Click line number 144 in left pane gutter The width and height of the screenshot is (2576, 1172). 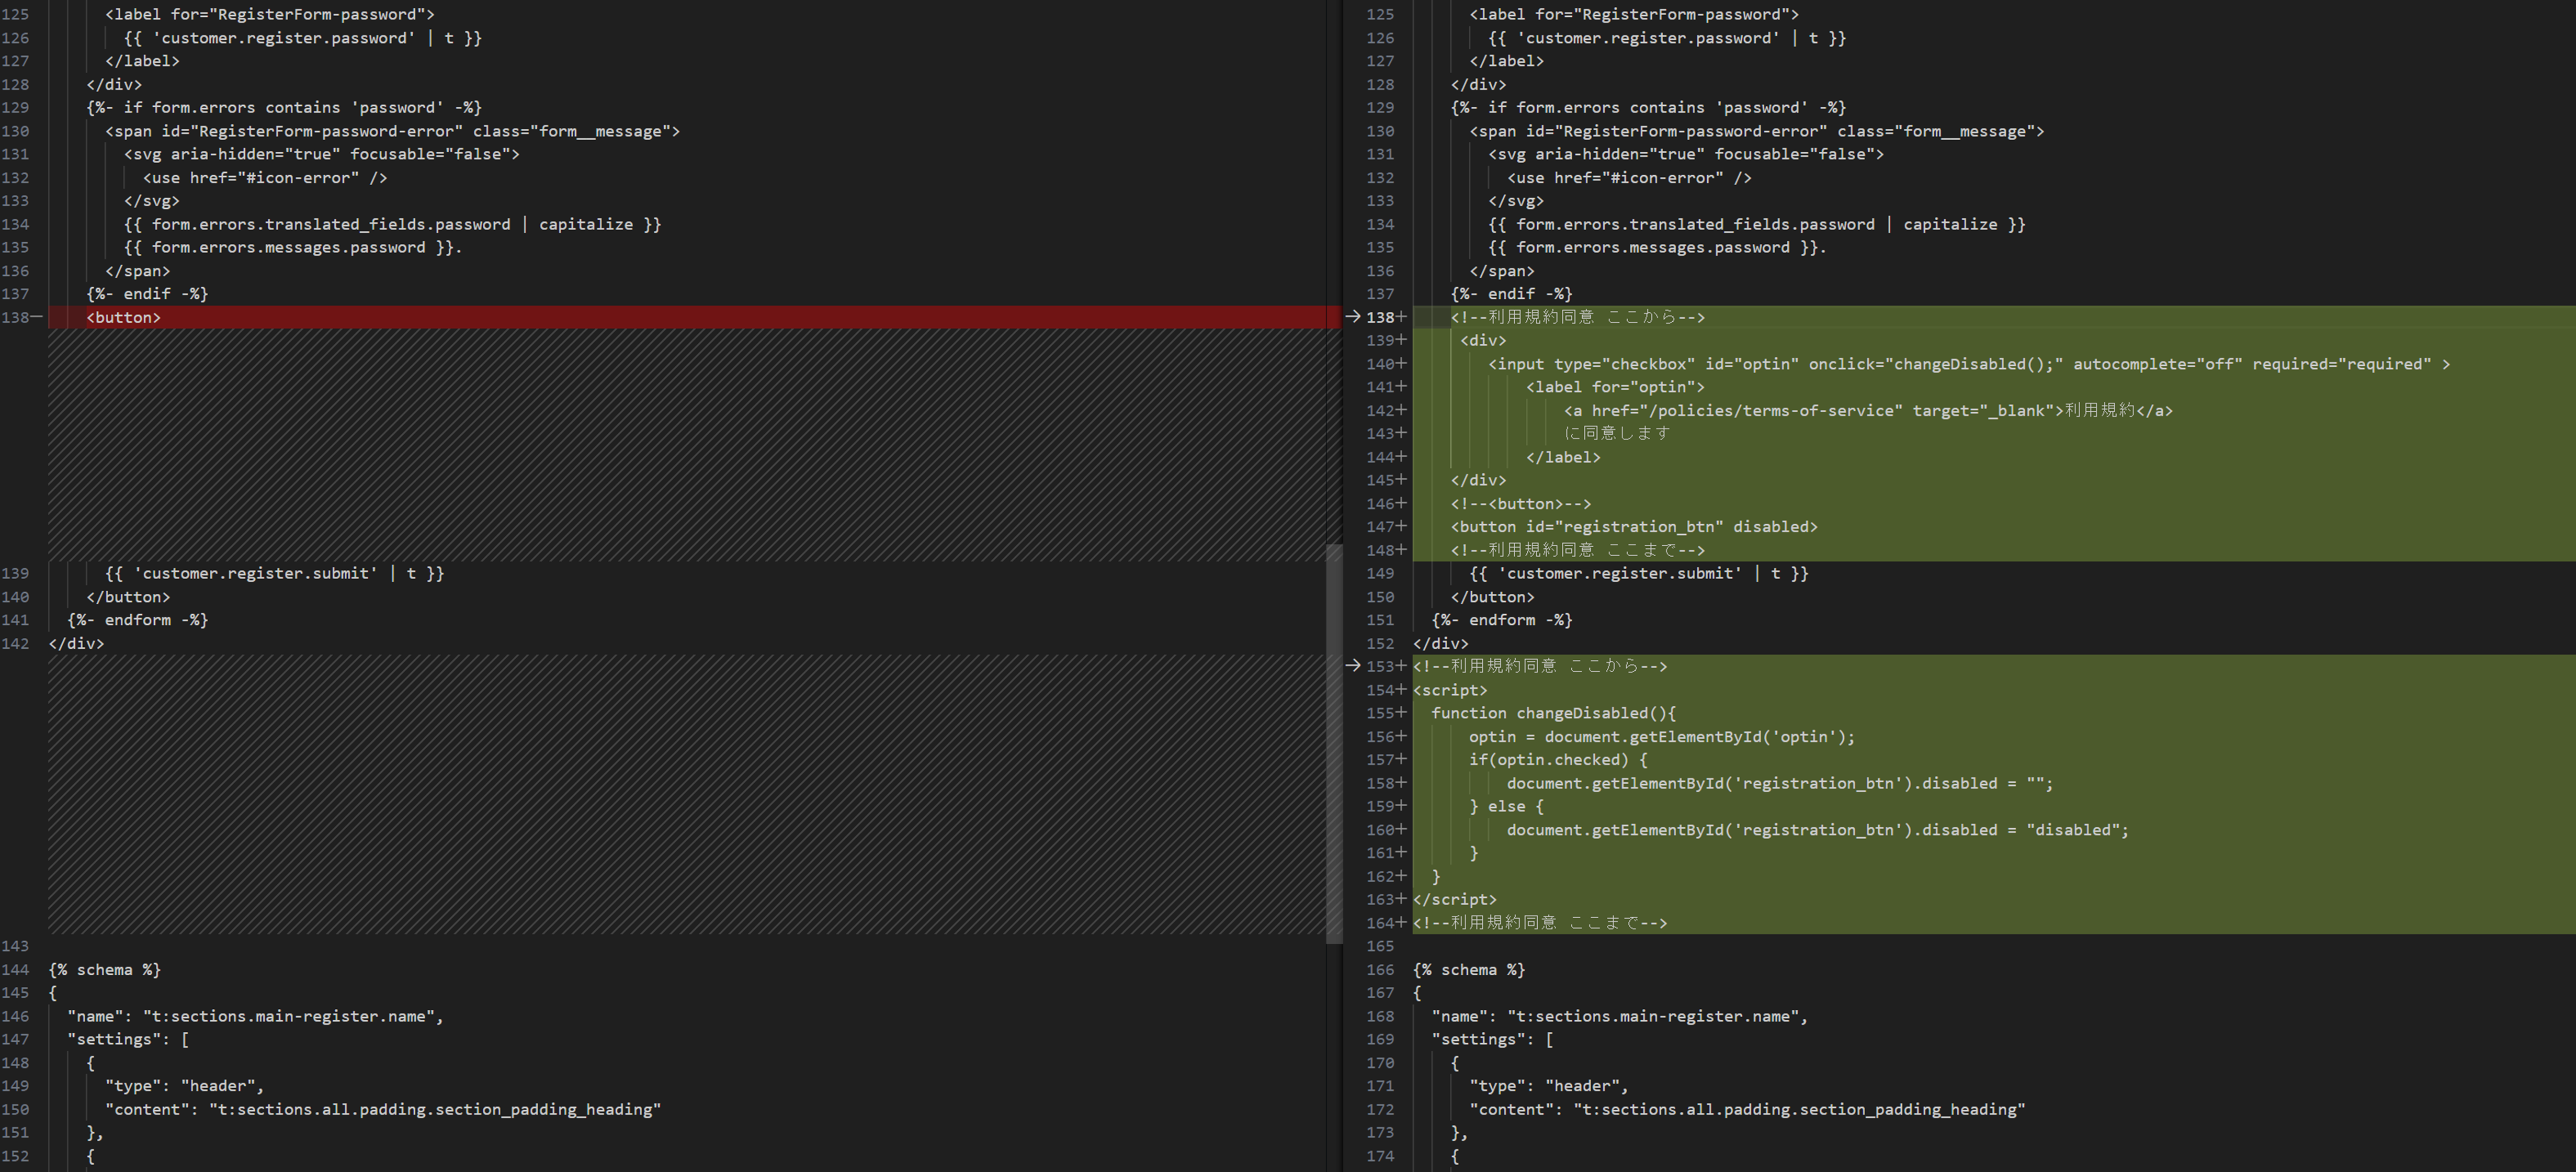tap(16, 969)
